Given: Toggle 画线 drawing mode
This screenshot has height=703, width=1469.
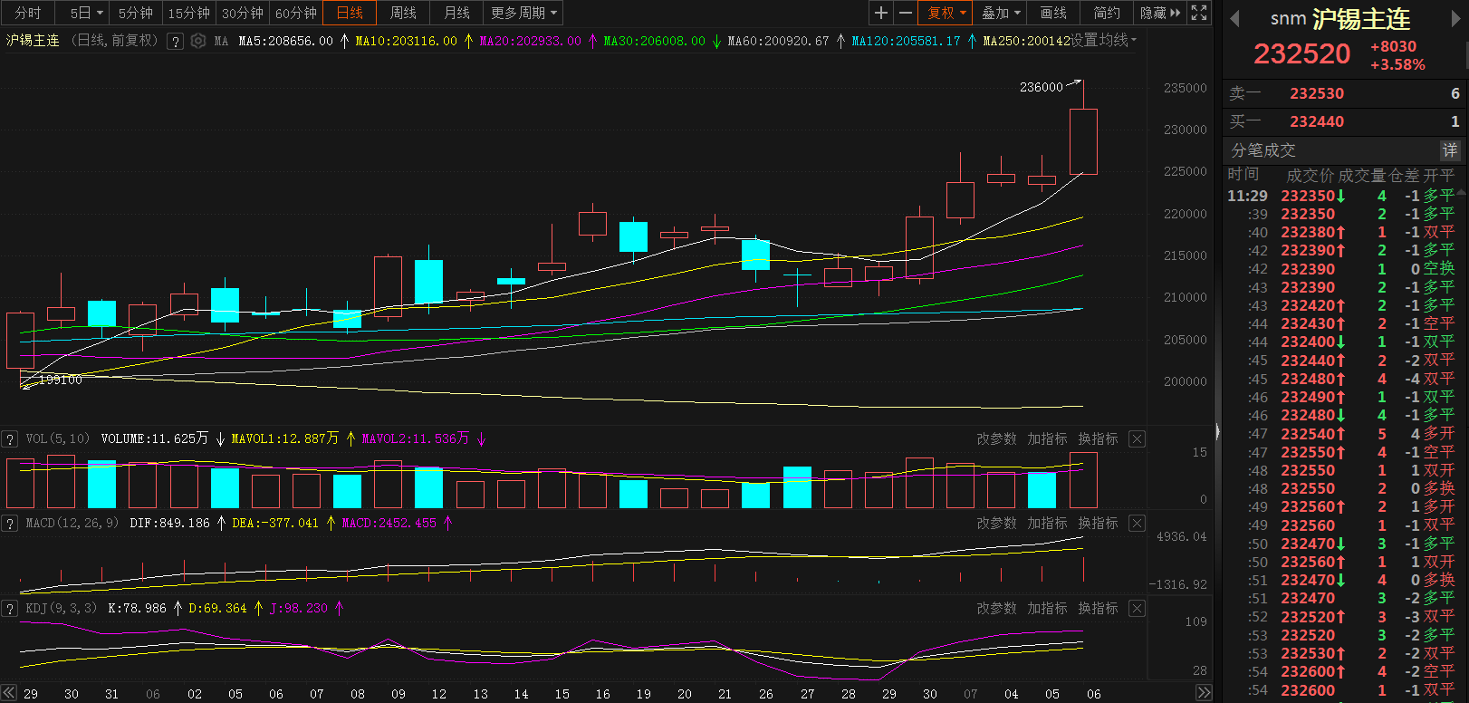Looking at the screenshot, I should [x=1053, y=13].
